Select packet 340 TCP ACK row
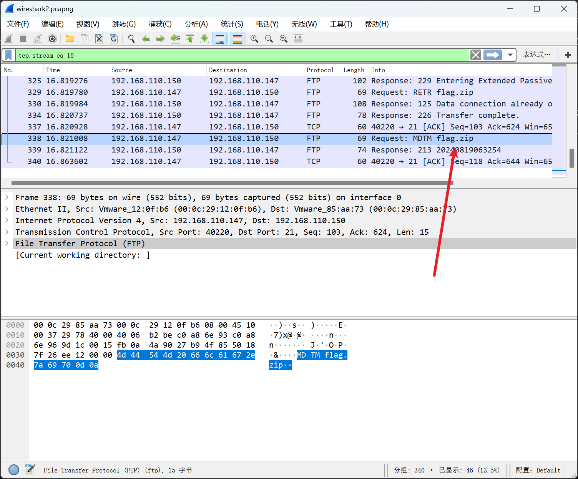The width and height of the screenshot is (578, 479). coord(277,161)
